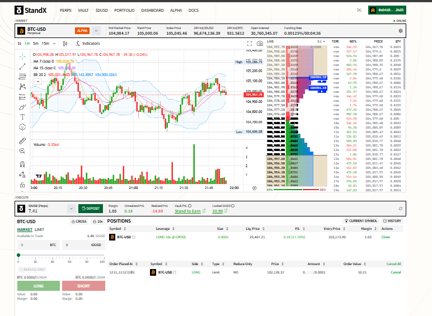Select the pattern drawing tool
This screenshot has height=316, width=432.
tap(22, 87)
